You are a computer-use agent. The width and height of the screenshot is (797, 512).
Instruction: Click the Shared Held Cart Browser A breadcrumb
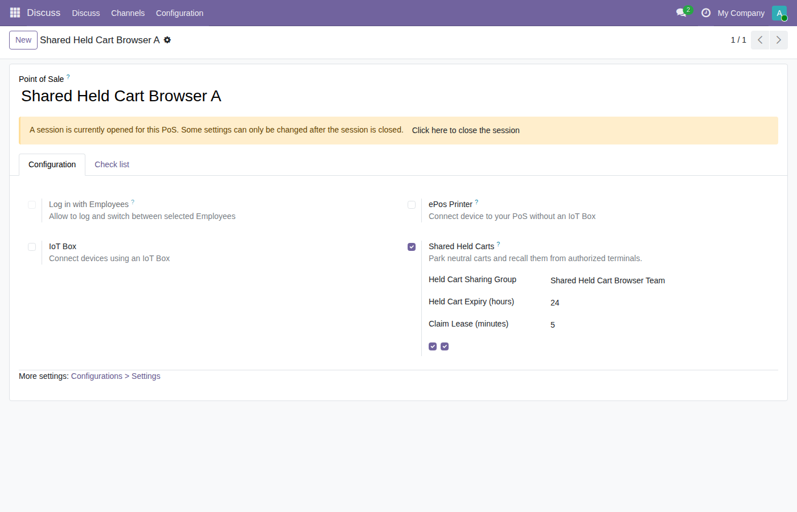tap(100, 40)
